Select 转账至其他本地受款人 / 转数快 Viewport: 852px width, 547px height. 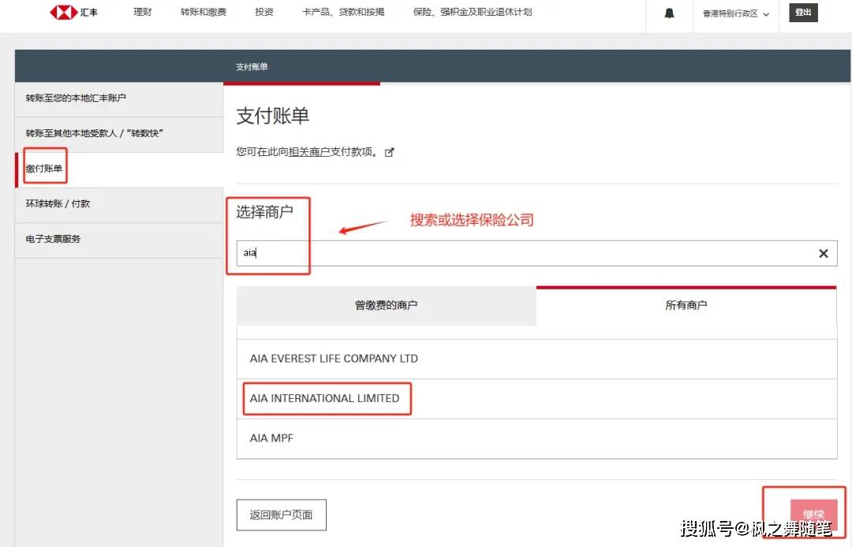point(119,133)
